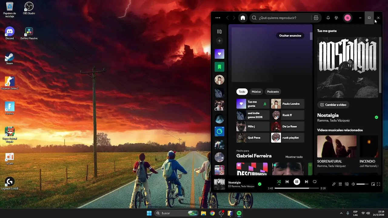Open Liked Songs heart in sidebar
The image size is (388, 218).
tap(219, 54)
